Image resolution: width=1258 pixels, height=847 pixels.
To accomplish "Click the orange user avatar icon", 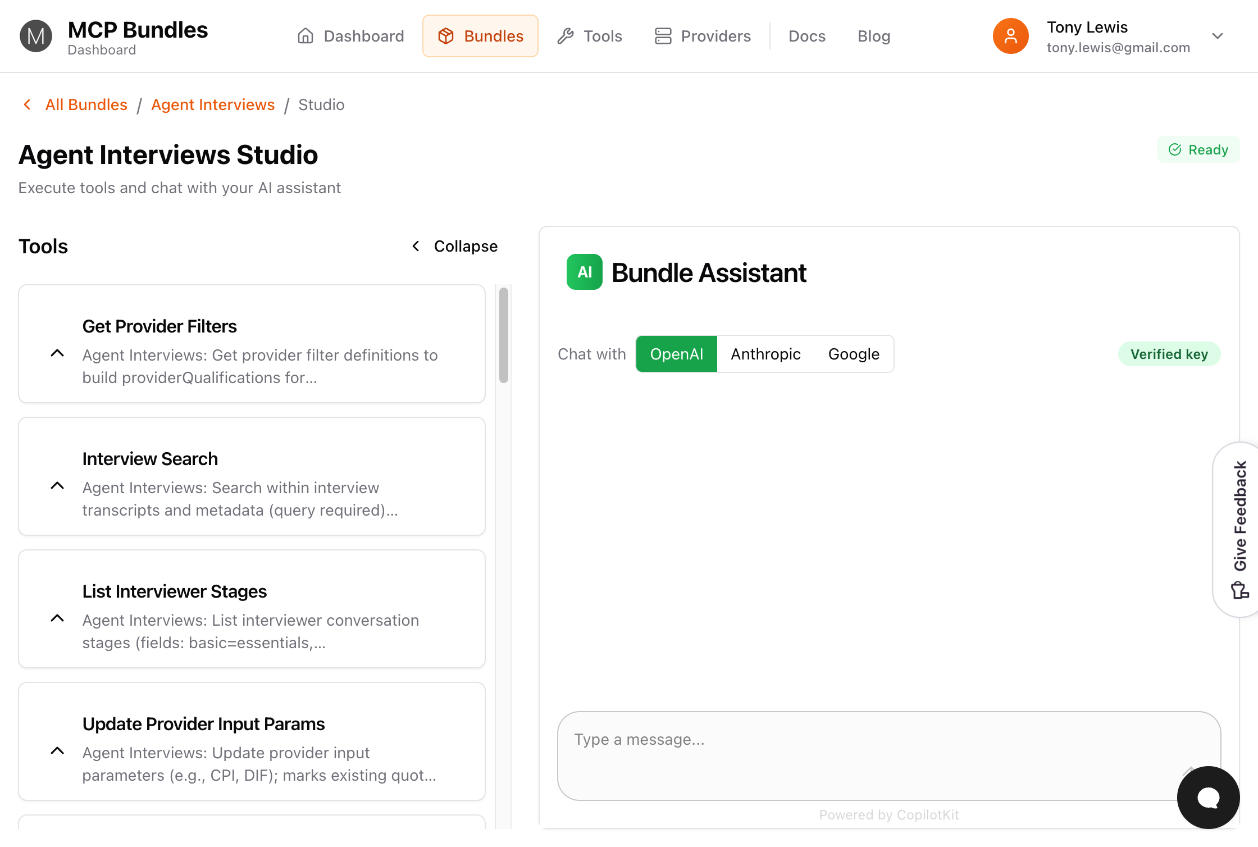I will click(1010, 36).
